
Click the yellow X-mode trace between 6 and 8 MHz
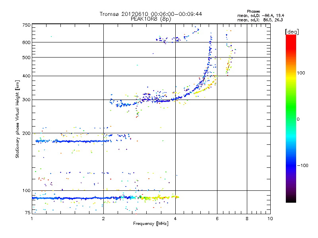click(229, 63)
